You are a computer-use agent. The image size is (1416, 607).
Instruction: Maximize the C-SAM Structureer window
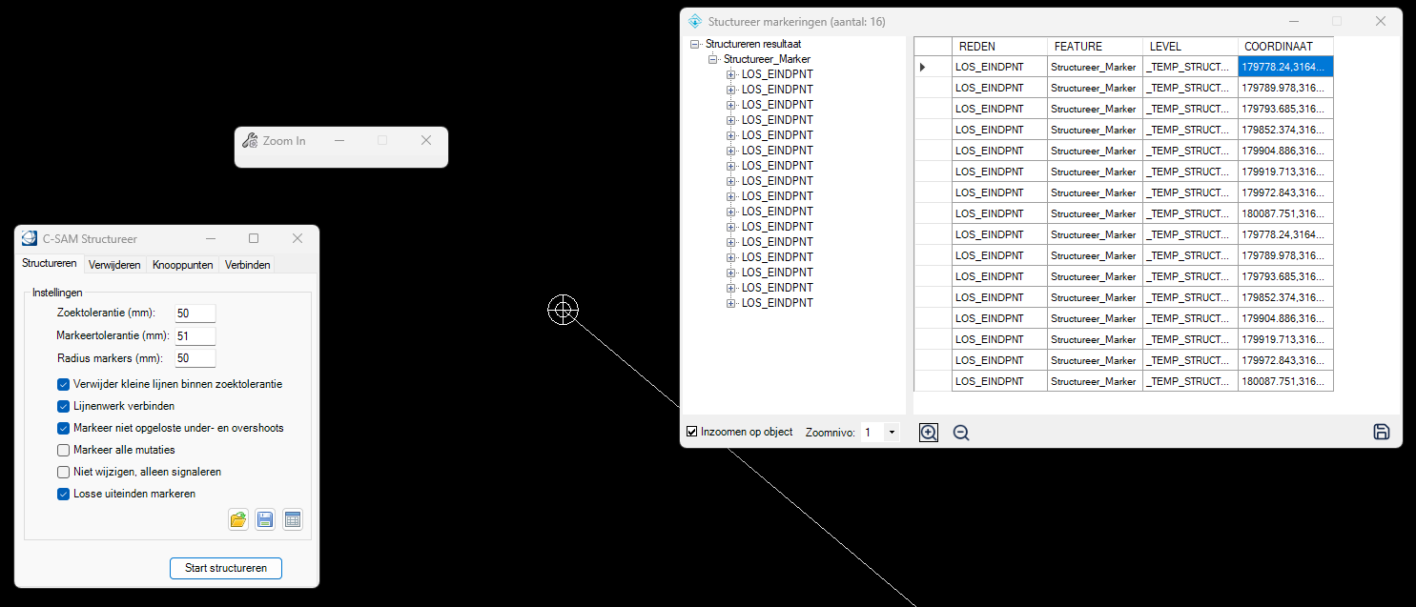tap(254, 238)
